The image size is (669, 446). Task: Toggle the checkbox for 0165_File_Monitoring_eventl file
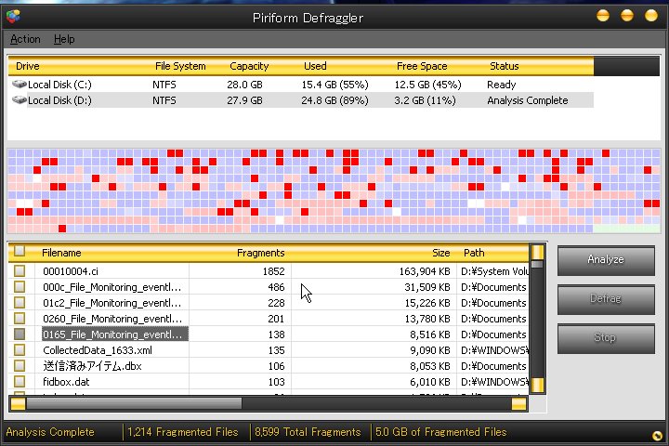coord(20,334)
